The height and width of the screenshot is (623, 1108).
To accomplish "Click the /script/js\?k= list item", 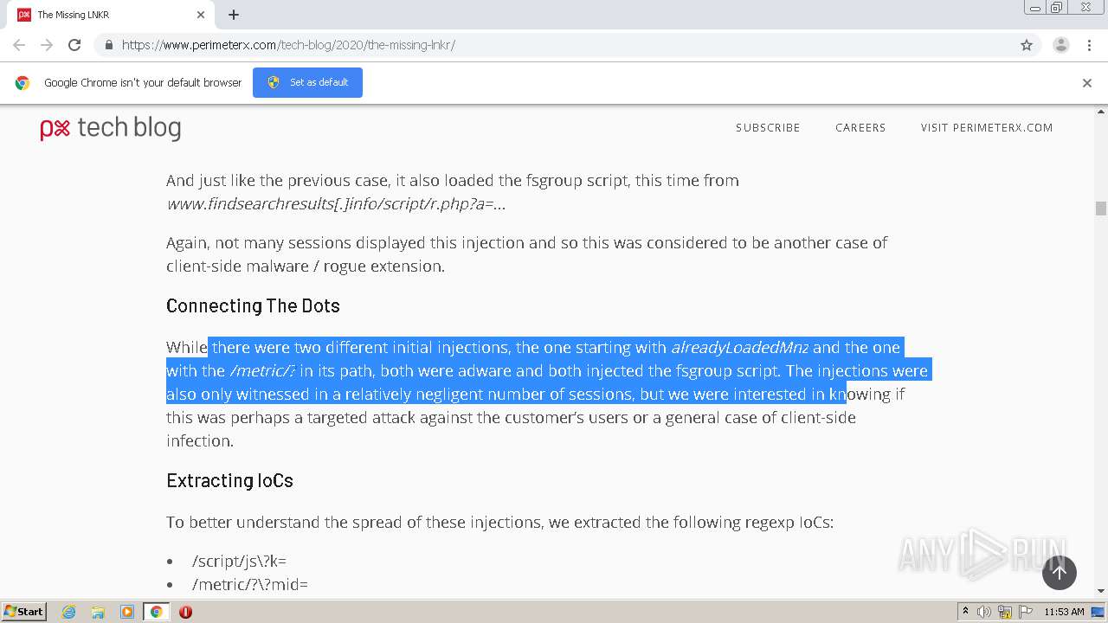I will pos(239,562).
